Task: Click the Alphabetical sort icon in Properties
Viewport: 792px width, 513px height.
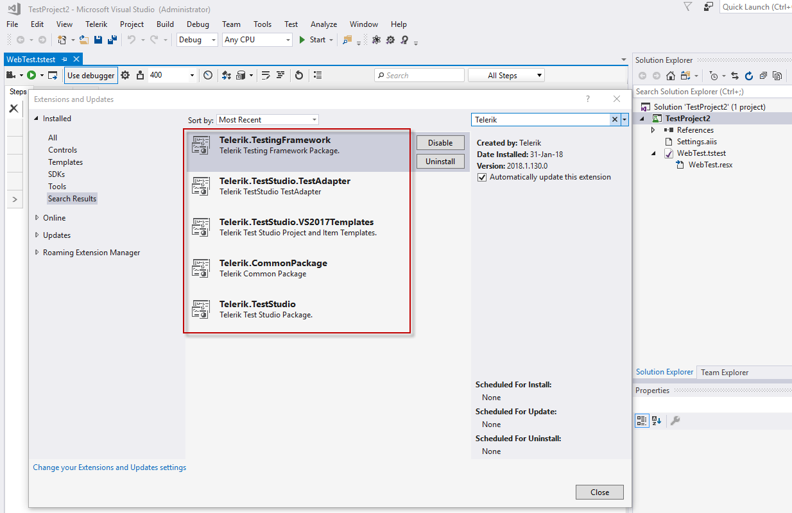Action: click(x=657, y=421)
